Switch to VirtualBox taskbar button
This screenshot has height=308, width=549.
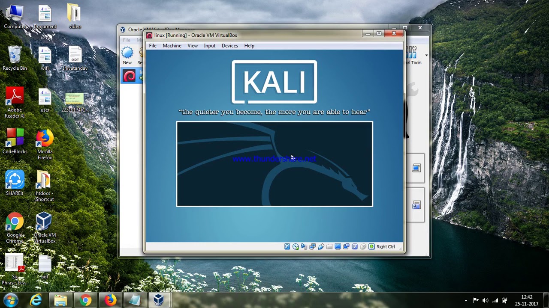tap(159, 300)
